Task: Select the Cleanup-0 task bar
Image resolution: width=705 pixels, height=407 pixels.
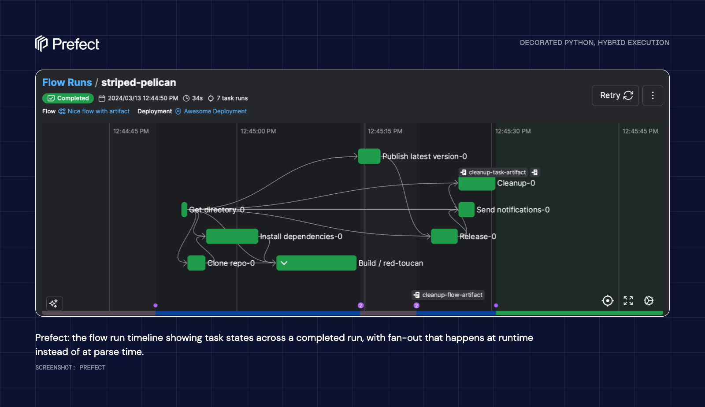Action: tap(477, 183)
